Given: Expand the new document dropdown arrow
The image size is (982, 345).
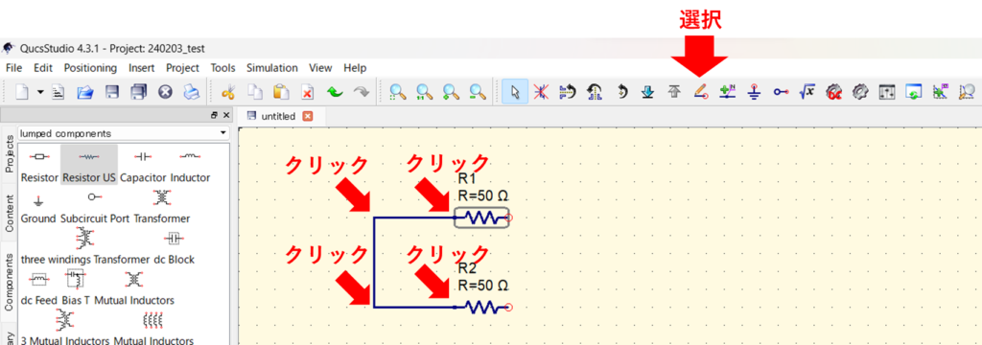Looking at the screenshot, I should (x=40, y=93).
